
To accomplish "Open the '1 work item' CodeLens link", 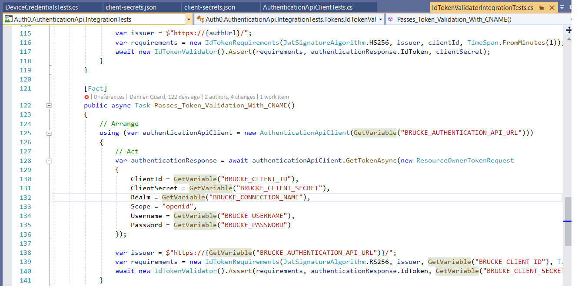I will point(274,97).
